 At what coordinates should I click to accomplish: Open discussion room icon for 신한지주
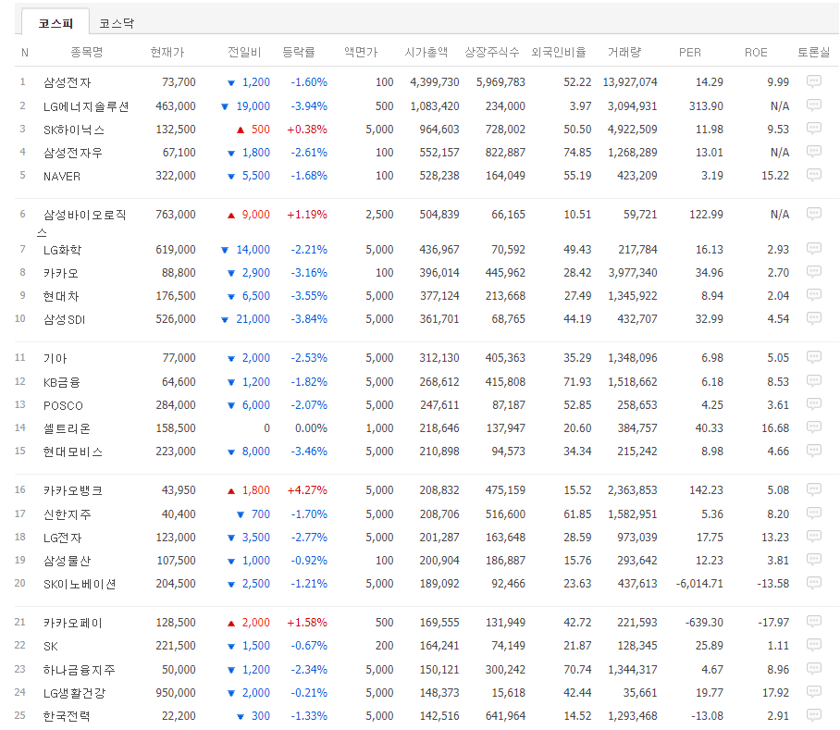click(814, 513)
